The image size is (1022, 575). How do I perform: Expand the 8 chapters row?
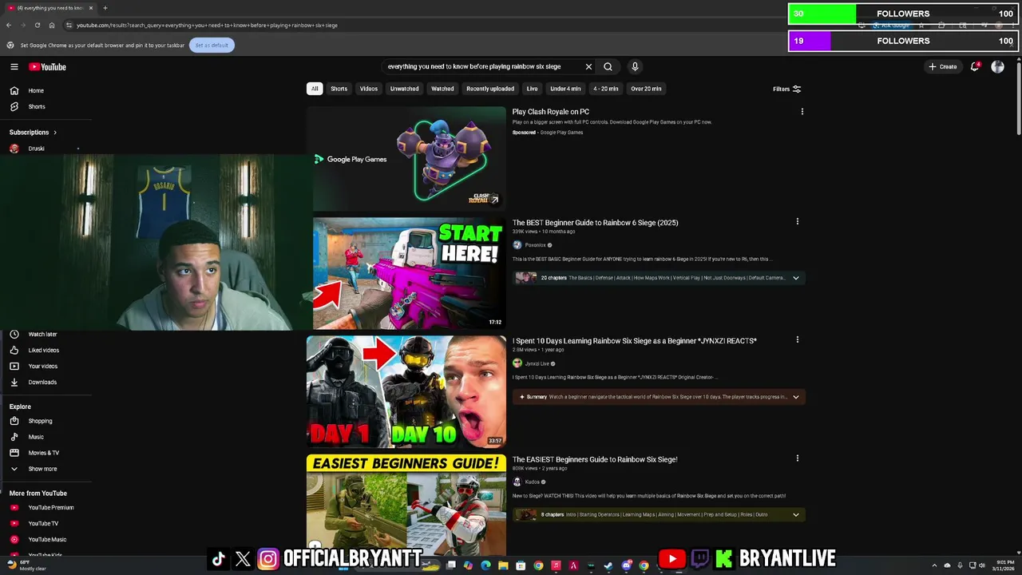[659, 515]
